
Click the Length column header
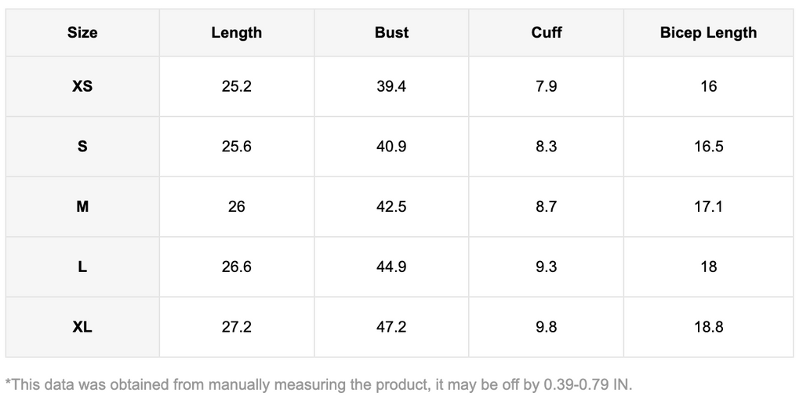[x=236, y=33]
